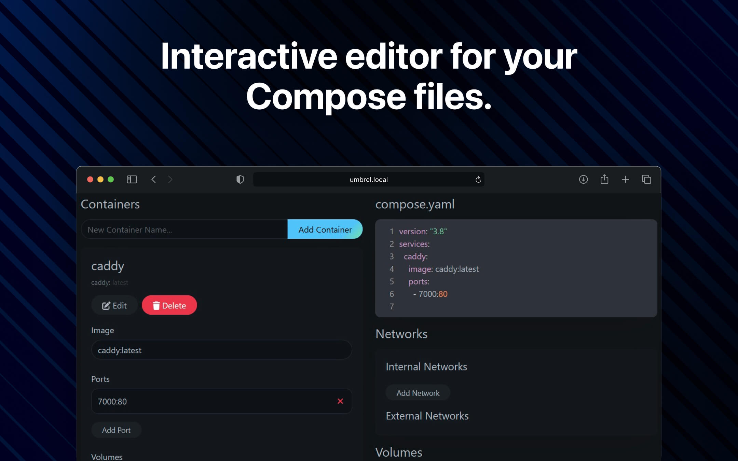The height and width of the screenshot is (461, 738).
Task: Click the Image field showing caddy:latest
Action: click(x=221, y=350)
